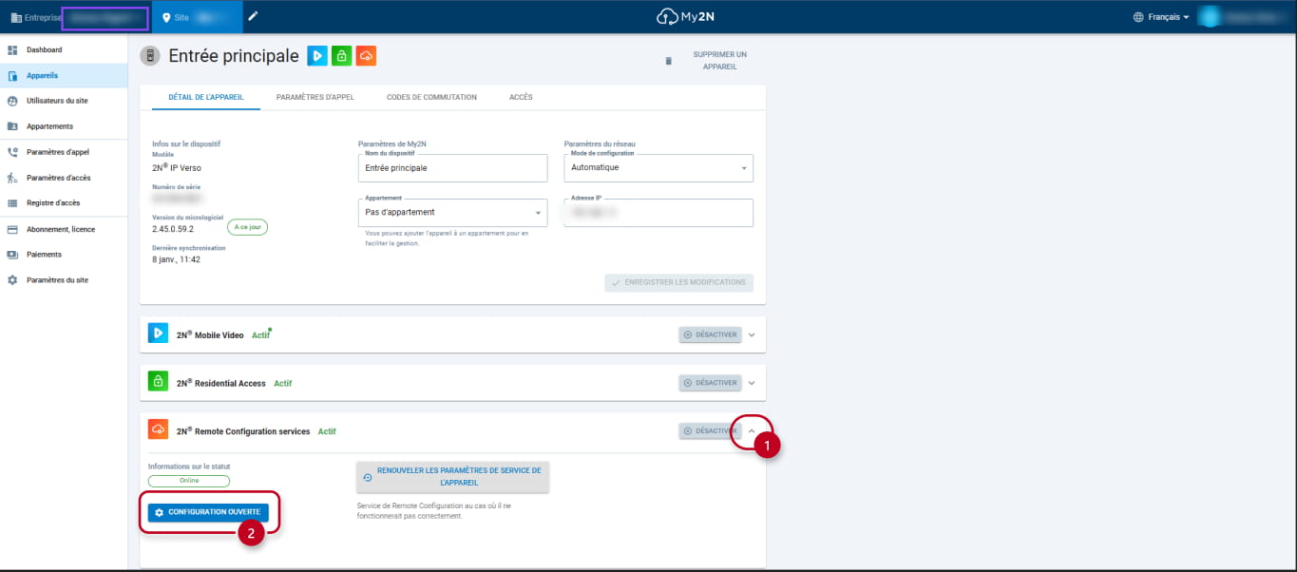Click the green lock header badge

pos(342,56)
